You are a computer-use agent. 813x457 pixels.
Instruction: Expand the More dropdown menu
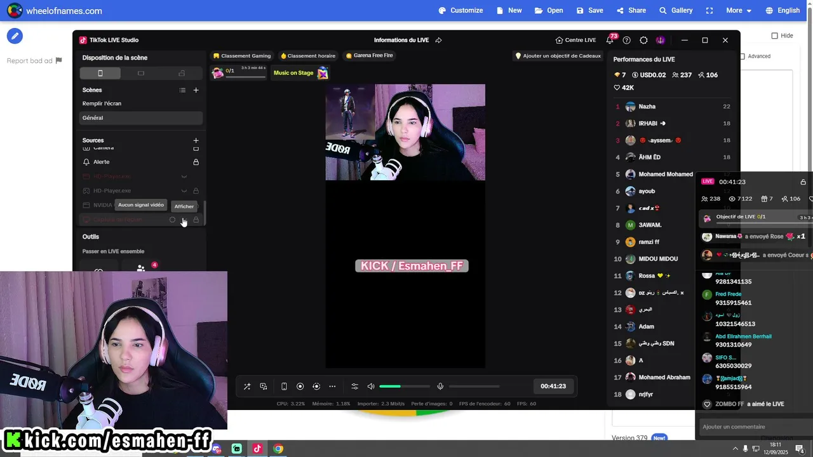pos(739,10)
